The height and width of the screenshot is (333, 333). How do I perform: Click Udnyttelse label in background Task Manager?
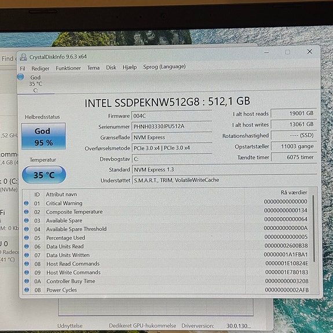(x=70, y=325)
